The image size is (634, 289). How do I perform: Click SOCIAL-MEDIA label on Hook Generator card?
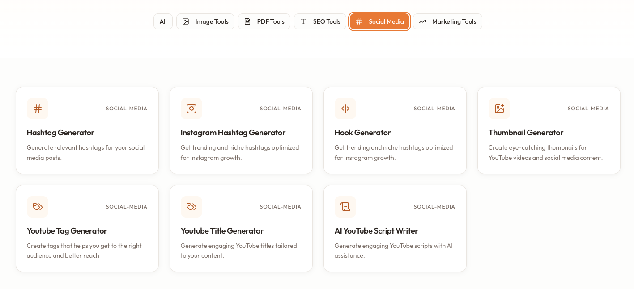coord(434,109)
